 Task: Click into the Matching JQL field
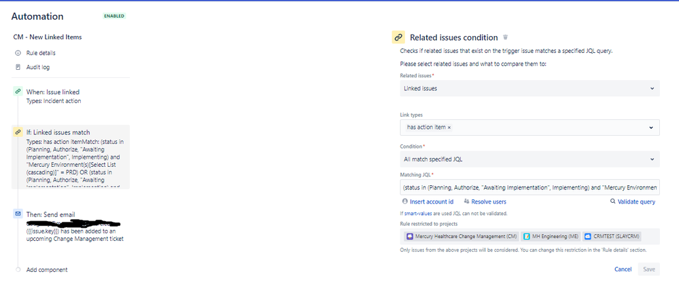[529, 188]
